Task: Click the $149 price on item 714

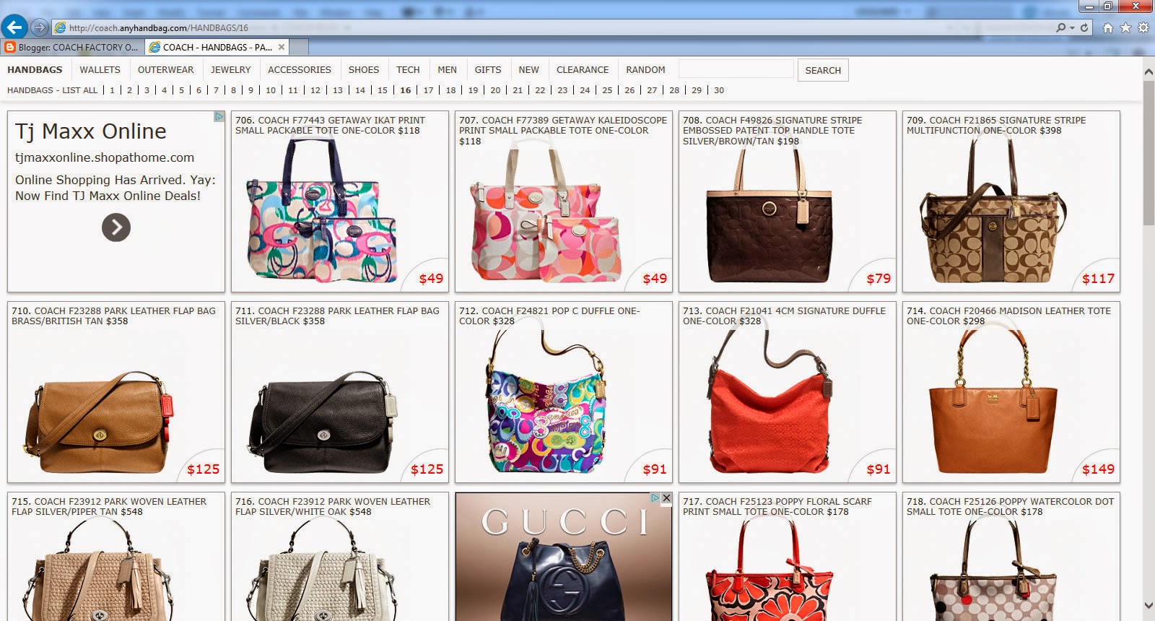Action: click(1098, 469)
